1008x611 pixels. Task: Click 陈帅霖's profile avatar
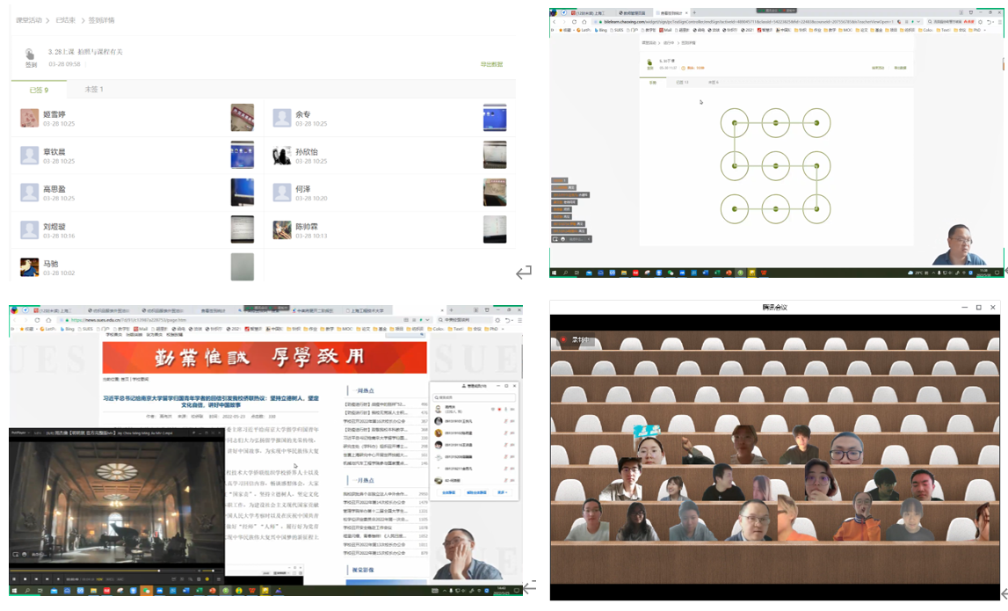(281, 229)
